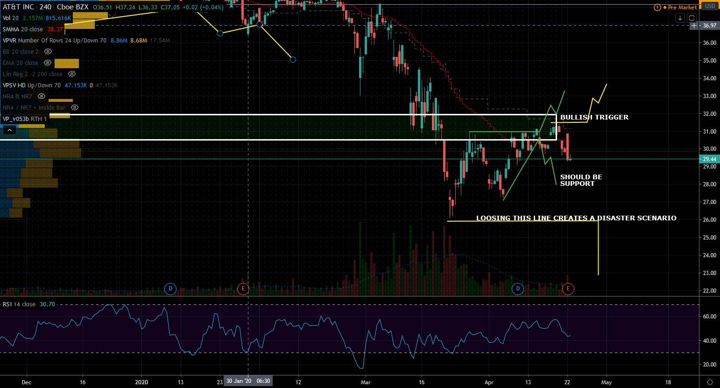
Task: Click the down-arrow button near the price scale
Action: click(x=680, y=18)
